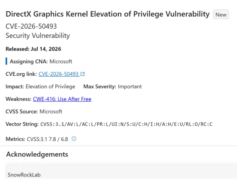
Task: Open the CWE-416: Use After Free link
Action: 62,99
